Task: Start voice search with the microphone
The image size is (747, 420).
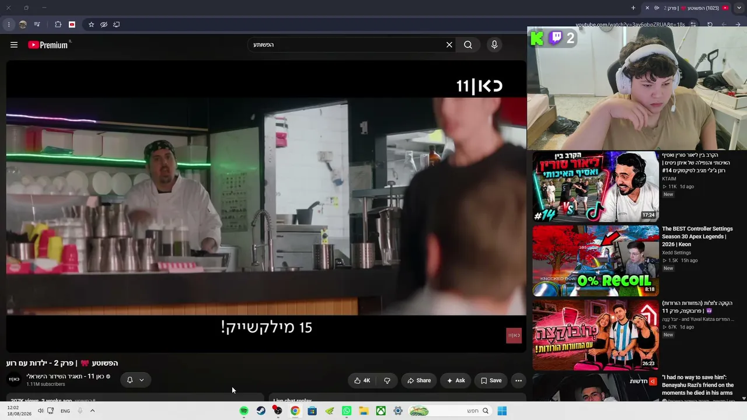Action: point(494,45)
